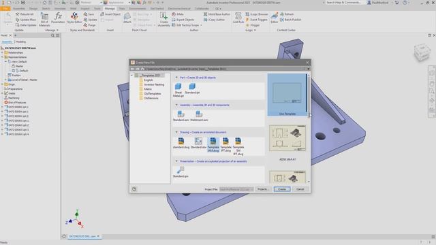Click Refresh in Content Center panel

[x=287, y=14]
